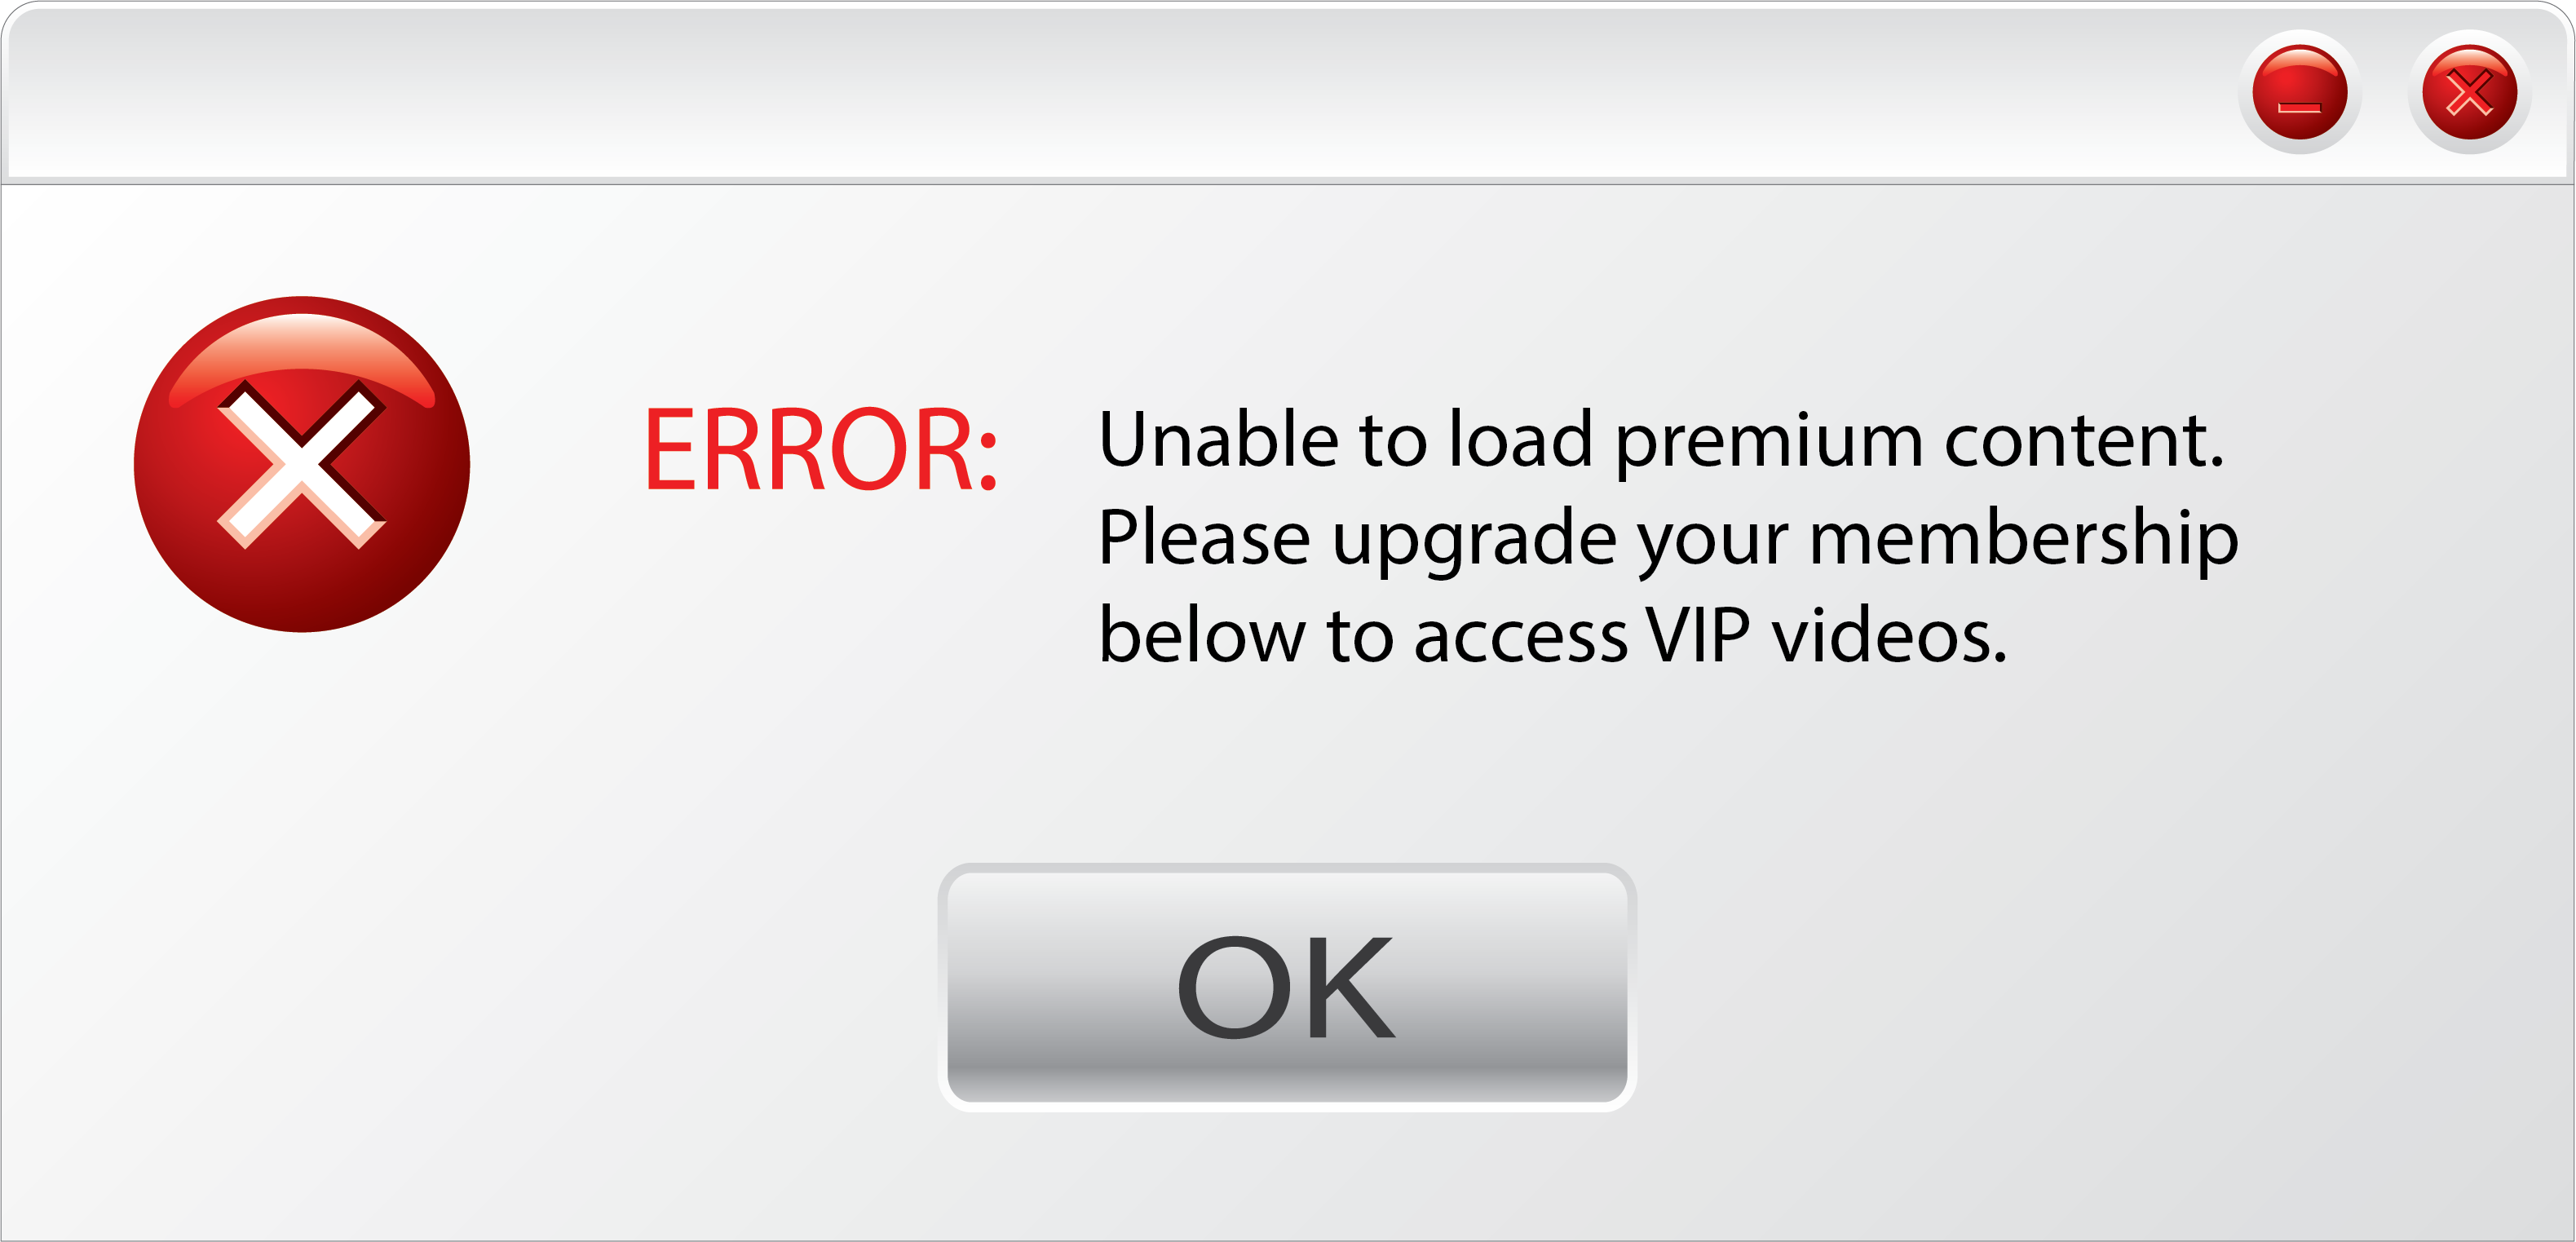Click the large red error cross icon
This screenshot has height=1242, width=2576.
(x=302, y=464)
